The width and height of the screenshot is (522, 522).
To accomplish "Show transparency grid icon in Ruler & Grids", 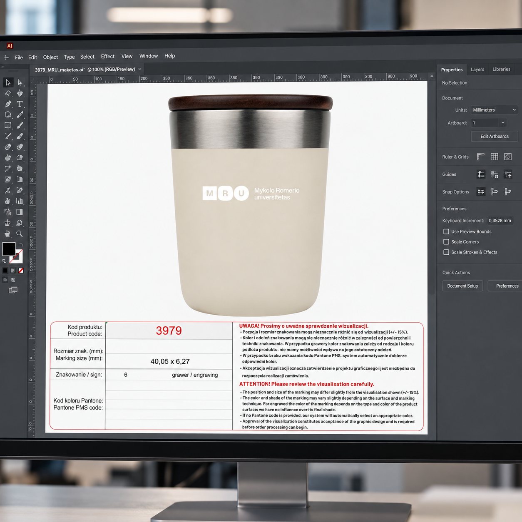I will point(508,157).
